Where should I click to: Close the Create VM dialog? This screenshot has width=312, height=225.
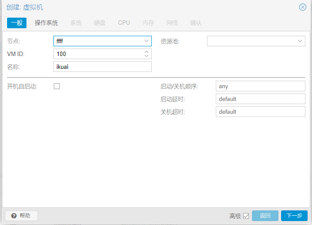pos(302,7)
